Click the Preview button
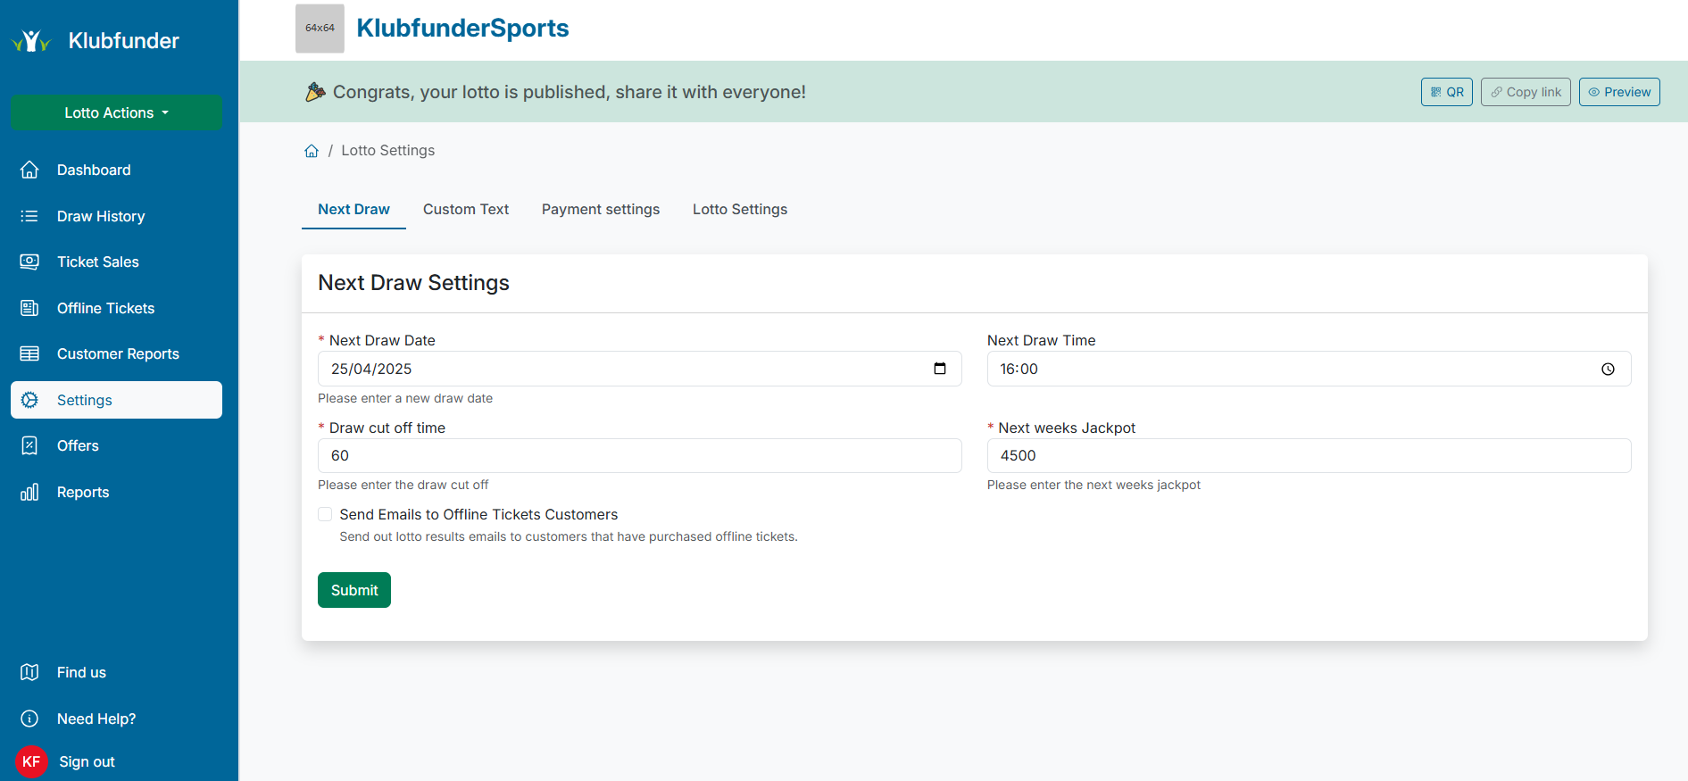The width and height of the screenshot is (1688, 781). pos(1618,92)
